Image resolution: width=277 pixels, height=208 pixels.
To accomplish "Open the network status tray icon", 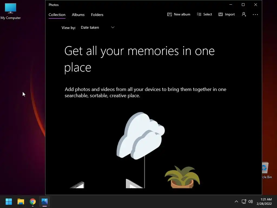I will pyautogui.click(x=244, y=201).
